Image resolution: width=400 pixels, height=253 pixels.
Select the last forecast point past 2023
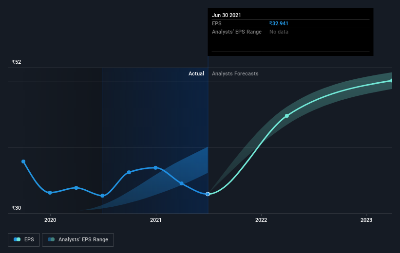pyautogui.click(x=392, y=80)
